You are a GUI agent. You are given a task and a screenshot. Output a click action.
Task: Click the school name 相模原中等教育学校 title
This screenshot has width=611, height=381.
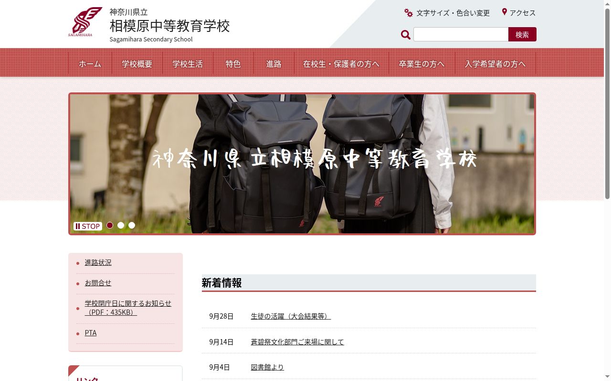[x=169, y=26]
